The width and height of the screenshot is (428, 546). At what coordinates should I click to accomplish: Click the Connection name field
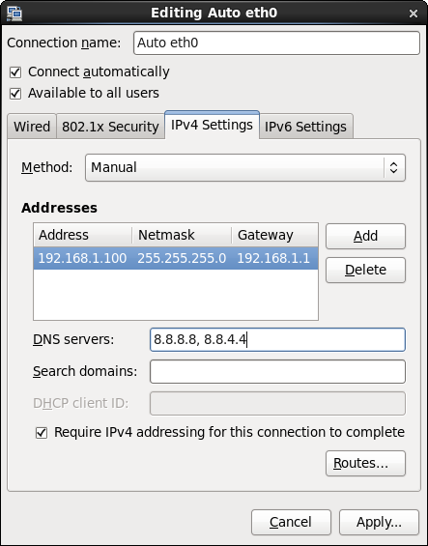(x=276, y=43)
